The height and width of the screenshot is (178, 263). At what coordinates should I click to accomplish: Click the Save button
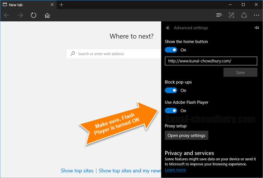coord(241,72)
